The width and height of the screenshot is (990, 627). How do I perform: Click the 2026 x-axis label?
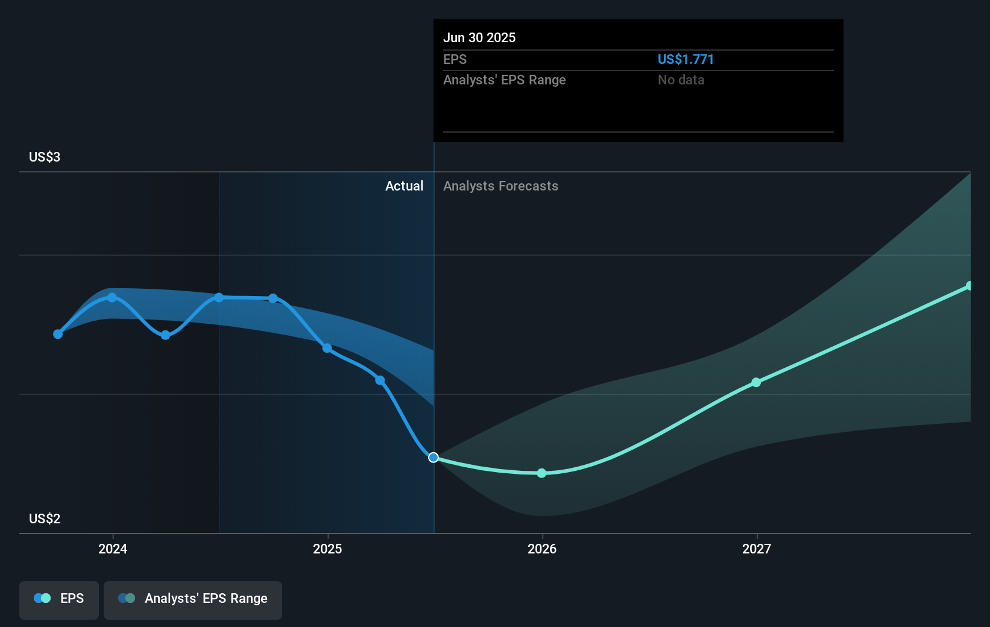542,549
